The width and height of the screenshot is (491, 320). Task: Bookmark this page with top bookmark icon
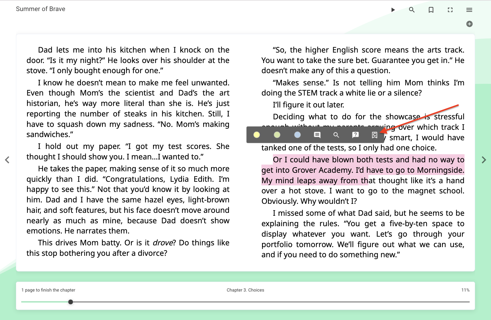(x=431, y=10)
